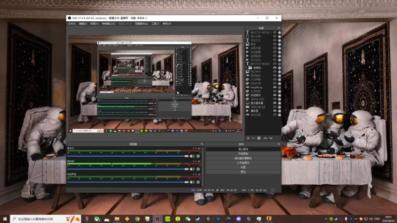Open Discord from the taskbar

239,219
